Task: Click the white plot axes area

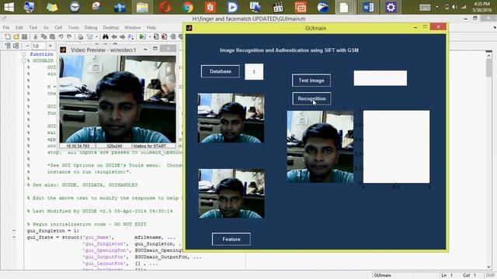Action: 397,146
